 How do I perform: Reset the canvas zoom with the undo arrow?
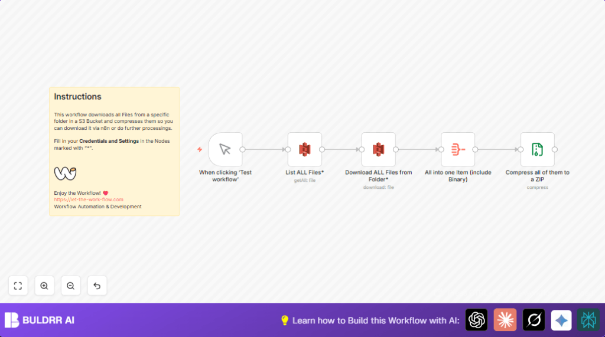coord(97,286)
